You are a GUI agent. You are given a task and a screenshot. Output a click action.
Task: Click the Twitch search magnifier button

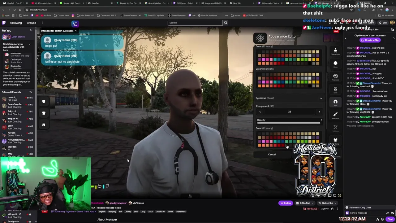tap(226, 23)
